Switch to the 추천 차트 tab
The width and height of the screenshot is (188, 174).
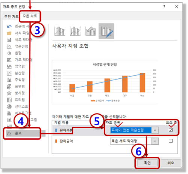tap(11, 16)
